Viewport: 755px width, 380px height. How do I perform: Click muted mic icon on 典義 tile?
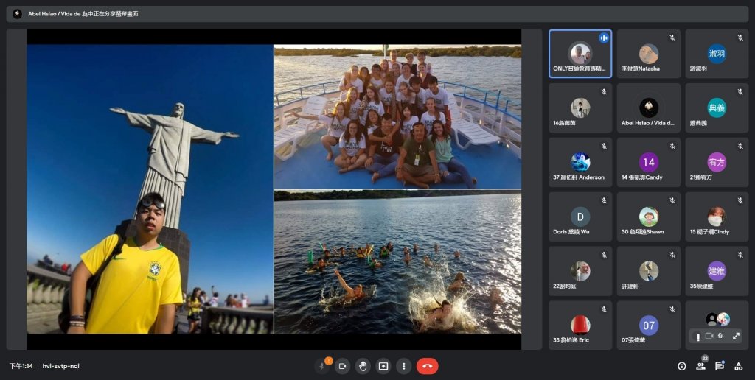(x=740, y=92)
